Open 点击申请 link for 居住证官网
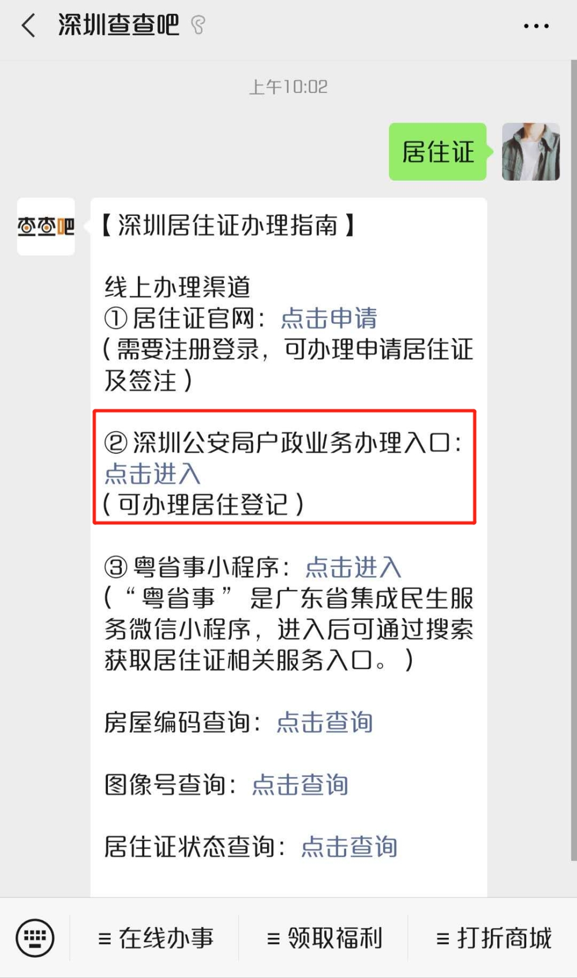The width and height of the screenshot is (577, 978). point(329,318)
